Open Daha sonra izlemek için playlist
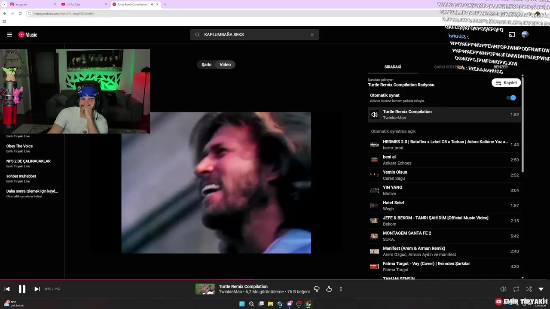Screen dimensions: 550x309 (32, 194)
